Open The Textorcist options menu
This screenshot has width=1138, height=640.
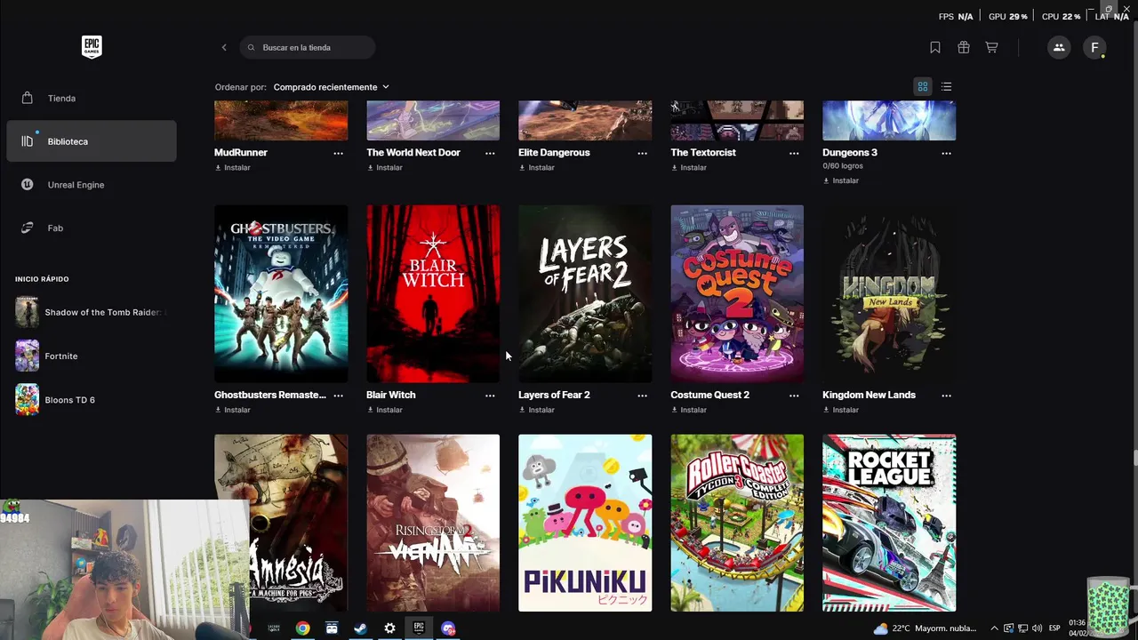794,153
